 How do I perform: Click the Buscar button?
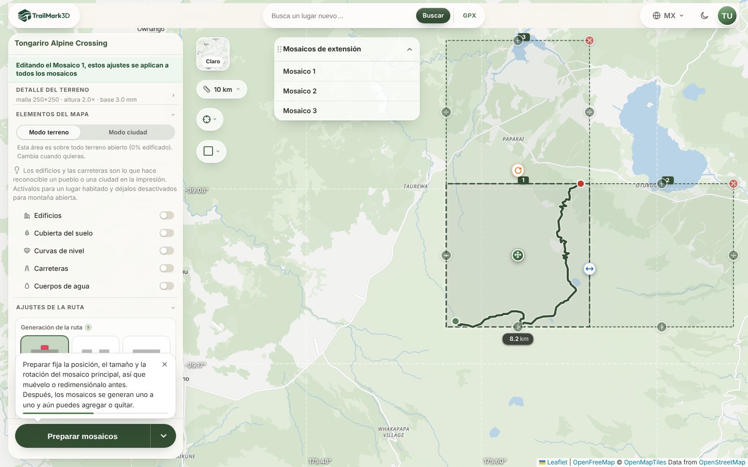[433, 16]
